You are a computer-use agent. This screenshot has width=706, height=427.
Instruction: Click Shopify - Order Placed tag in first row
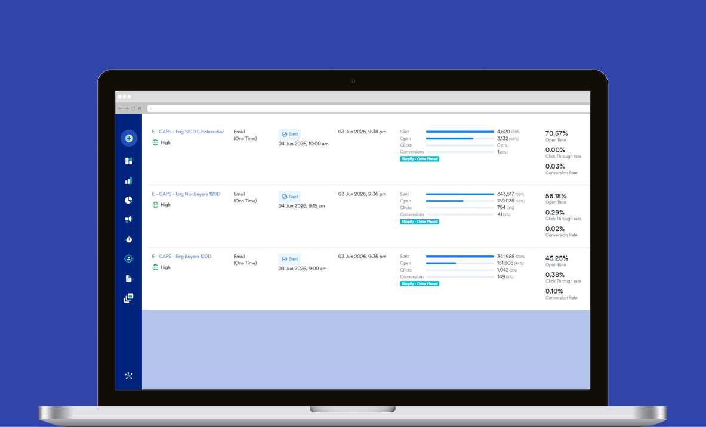(420, 159)
